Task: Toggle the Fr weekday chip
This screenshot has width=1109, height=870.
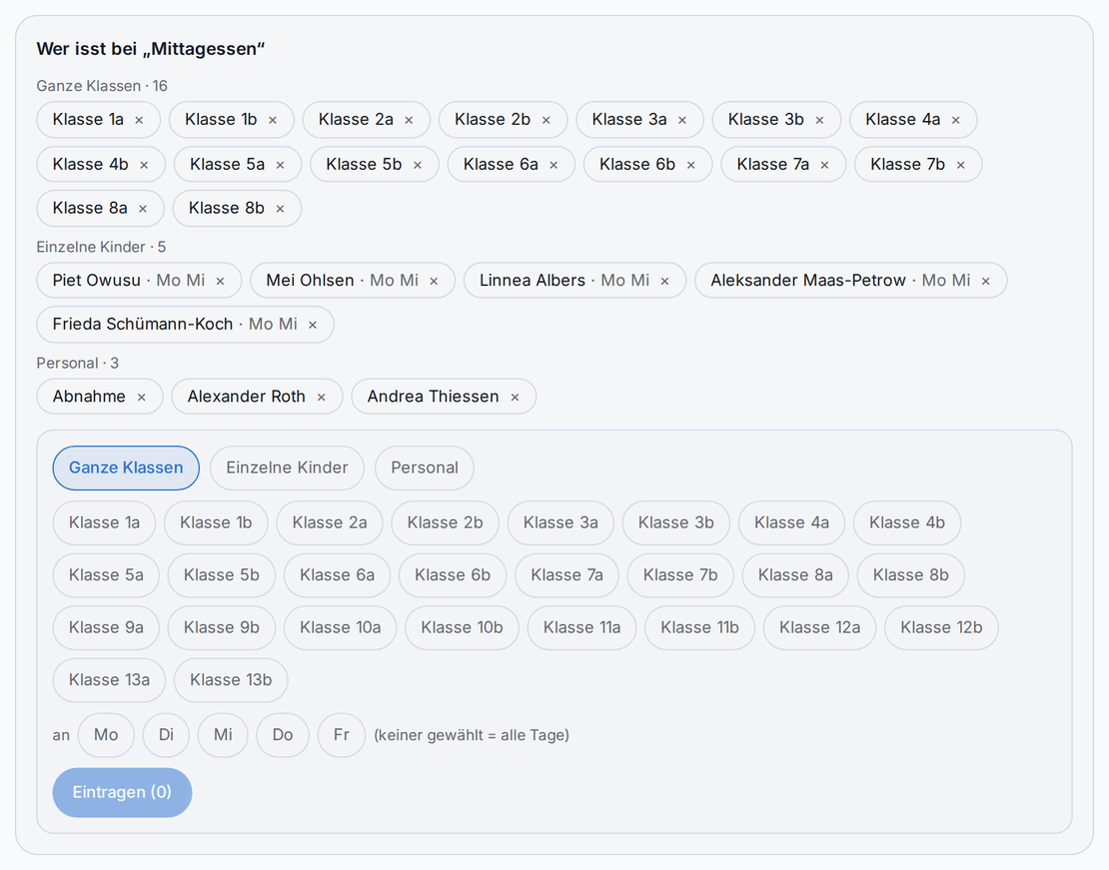Action: coord(342,735)
